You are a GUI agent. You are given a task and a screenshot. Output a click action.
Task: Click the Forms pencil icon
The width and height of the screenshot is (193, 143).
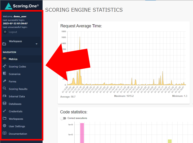pyautogui.click(x=4, y=81)
